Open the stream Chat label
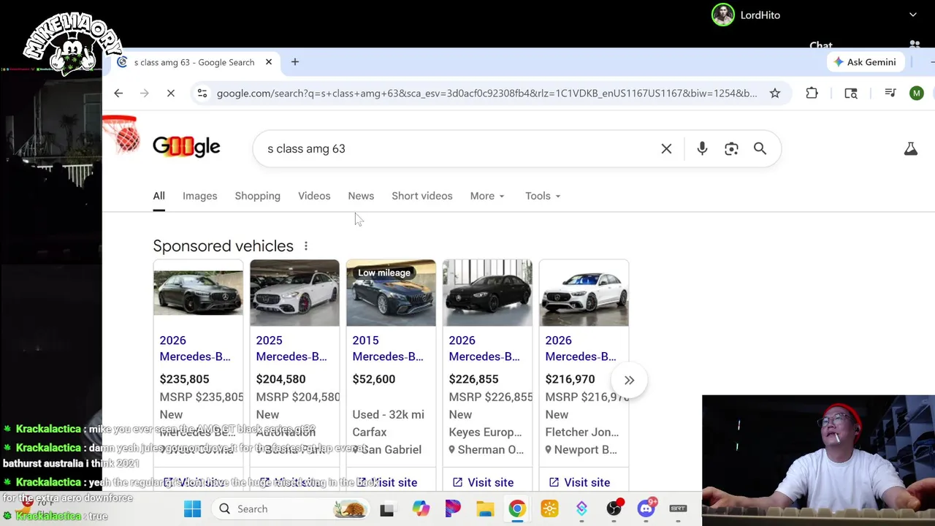The image size is (935, 526). click(x=821, y=45)
